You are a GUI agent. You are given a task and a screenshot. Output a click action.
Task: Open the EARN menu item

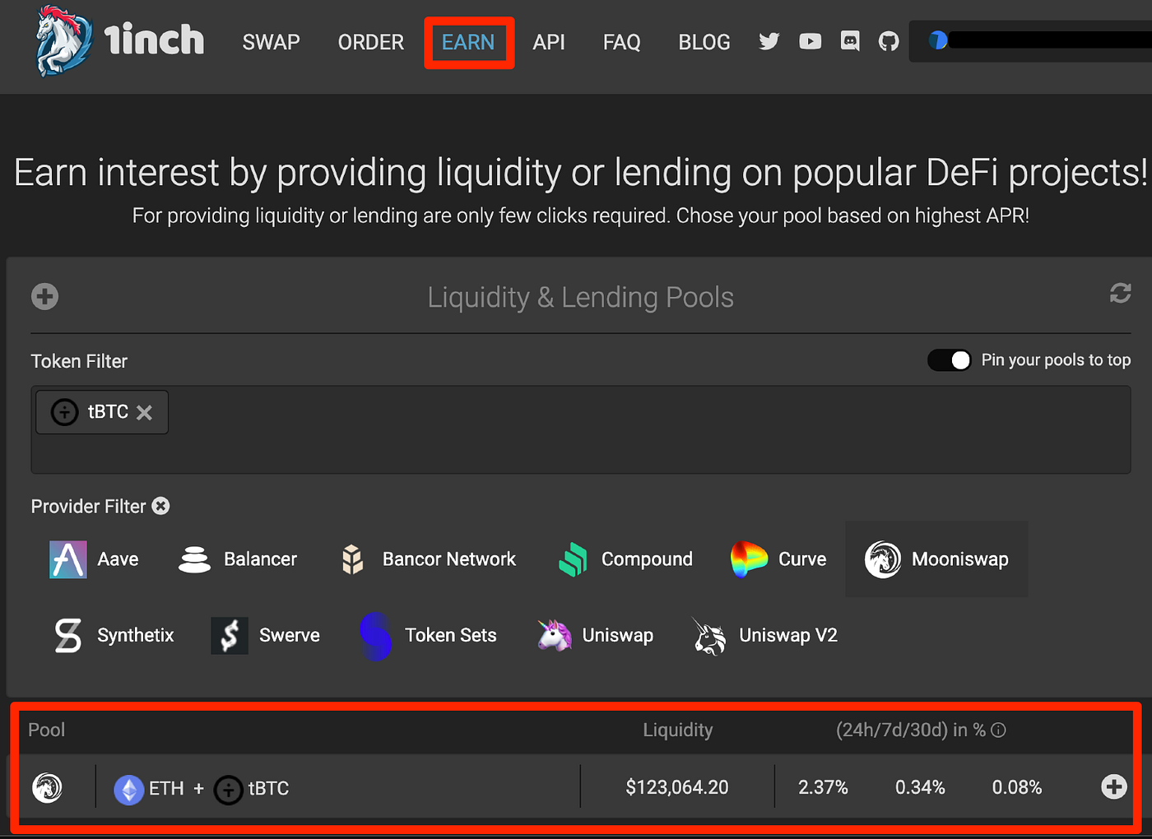(468, 42)
